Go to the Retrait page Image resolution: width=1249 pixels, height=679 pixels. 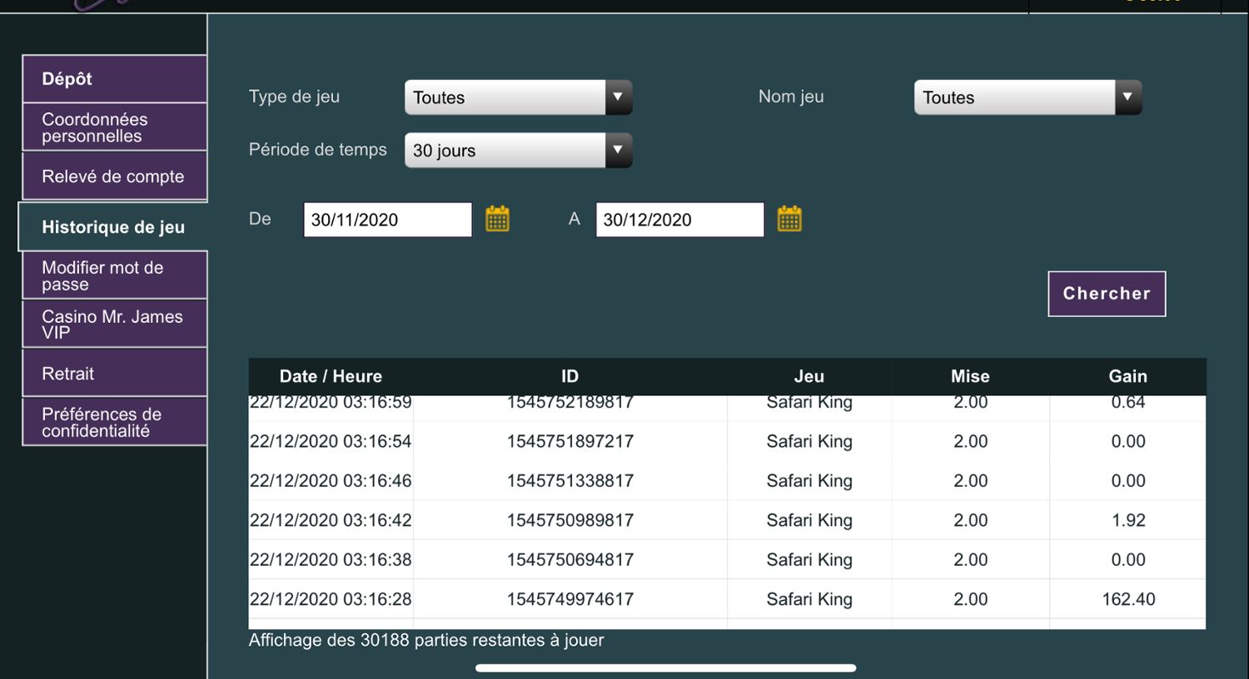click(x=114, y=374)
